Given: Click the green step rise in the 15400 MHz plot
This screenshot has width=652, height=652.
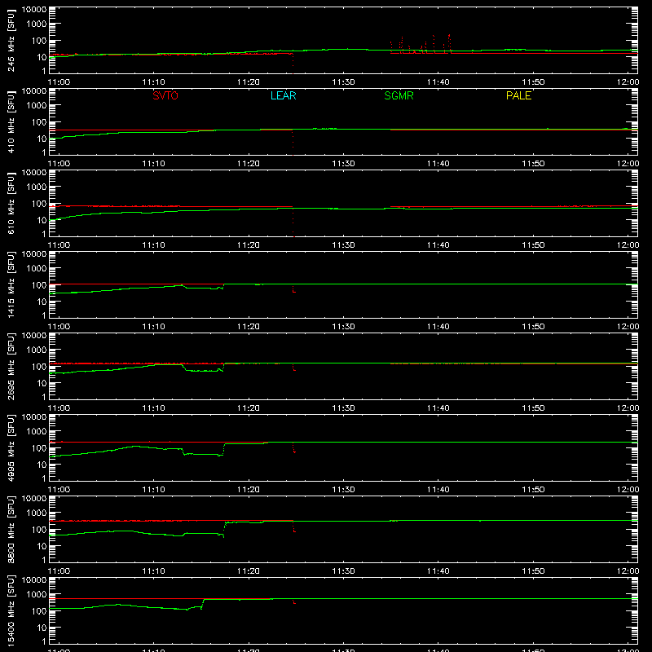Looking at the screenshot, I should [x=203, y=604].
